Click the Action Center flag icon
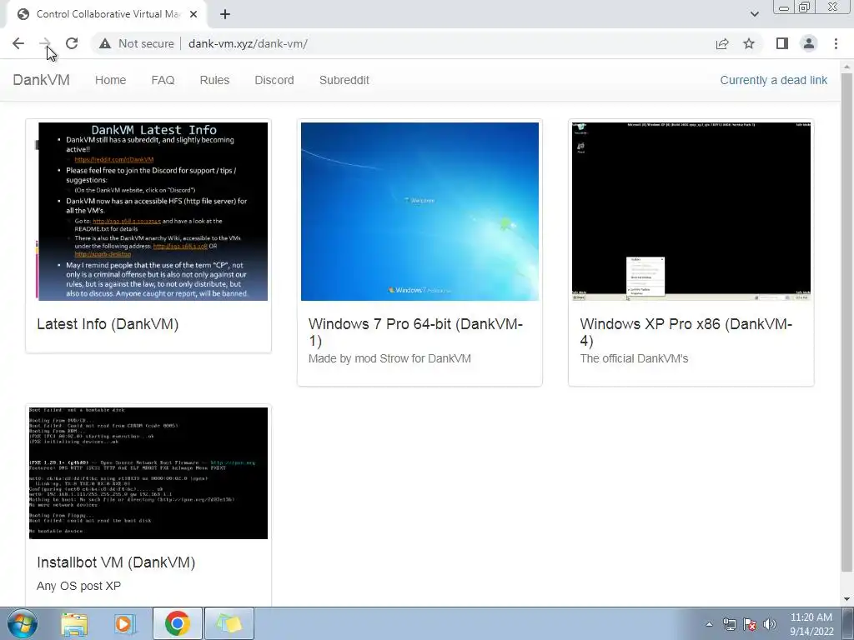Image resolution: width=854 pixels, height=640 pixels. click(x=750, y=624)
